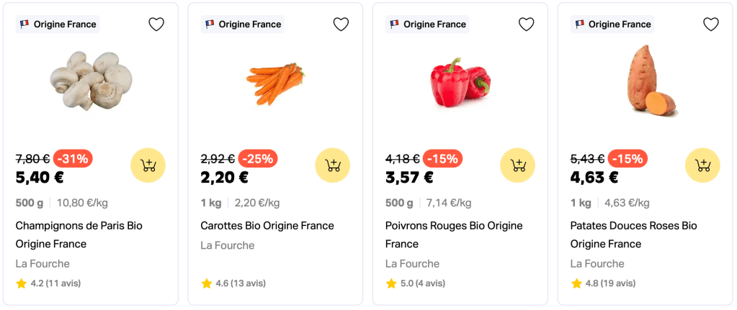Add Champignons de Paris Bio to cart
The width and height of the screenshot is (737, 310).
tap(148, 165)
